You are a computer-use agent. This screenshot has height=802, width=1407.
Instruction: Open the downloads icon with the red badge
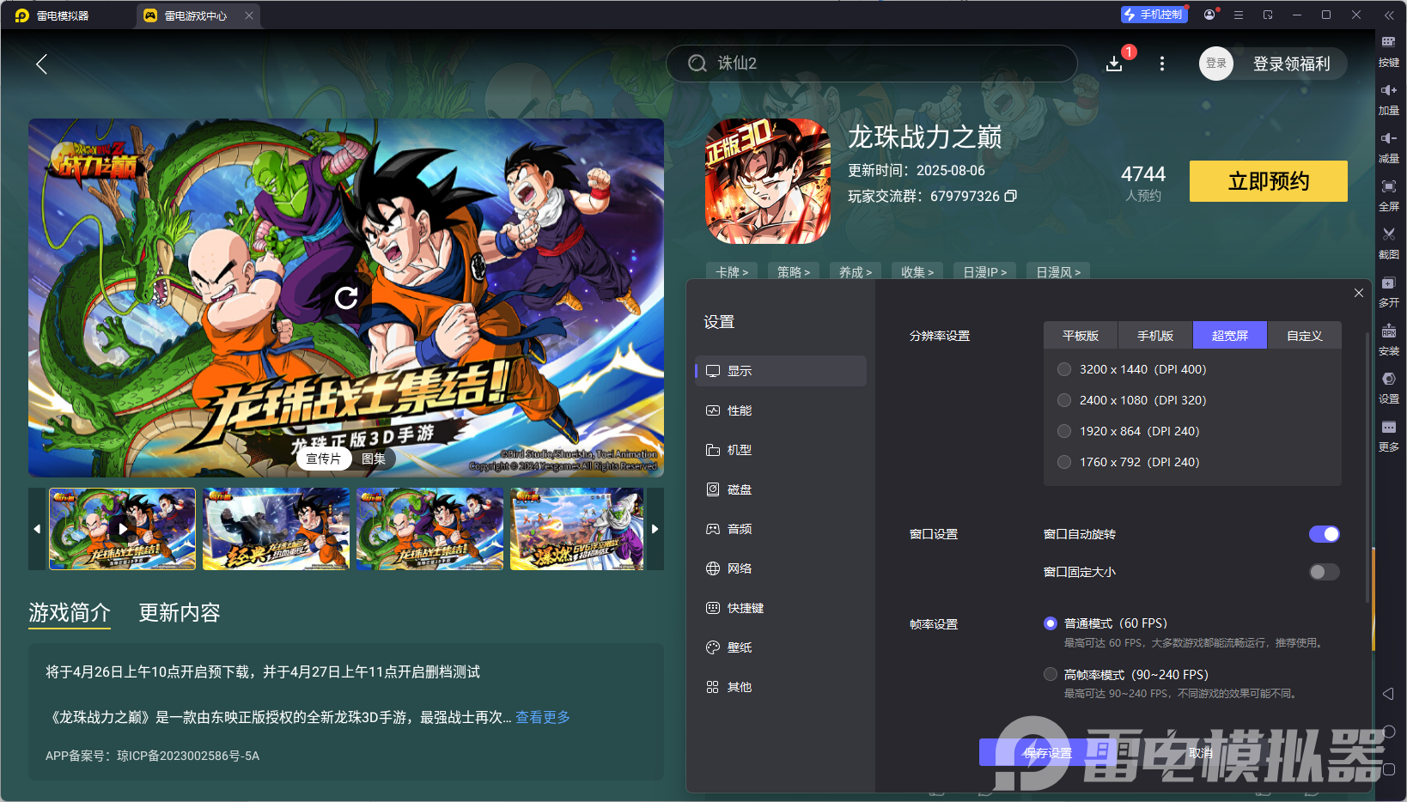pos(1114,64)
